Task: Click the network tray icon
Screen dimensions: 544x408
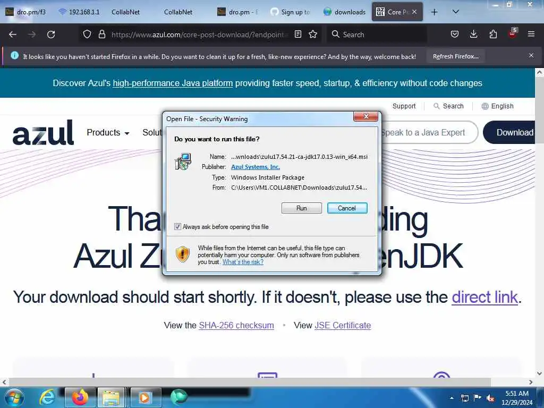Action: coord(464,398)
